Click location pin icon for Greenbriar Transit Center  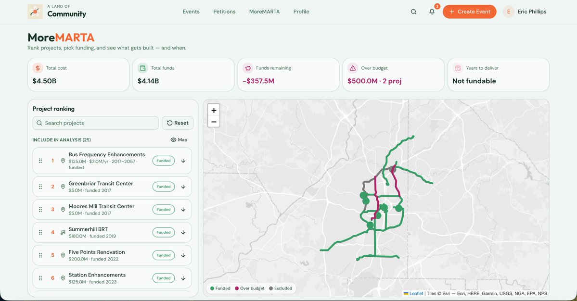63,187
